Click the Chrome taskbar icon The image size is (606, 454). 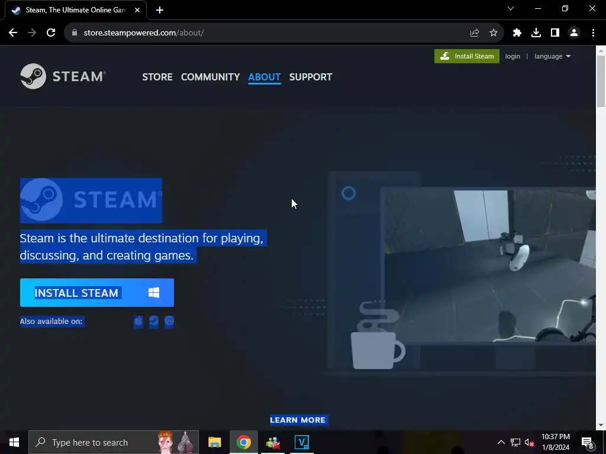pos(243,442)
